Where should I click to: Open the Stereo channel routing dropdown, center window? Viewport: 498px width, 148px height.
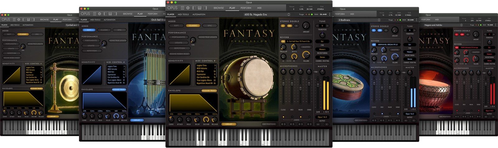pyautogui.click(x=322, y=57)
